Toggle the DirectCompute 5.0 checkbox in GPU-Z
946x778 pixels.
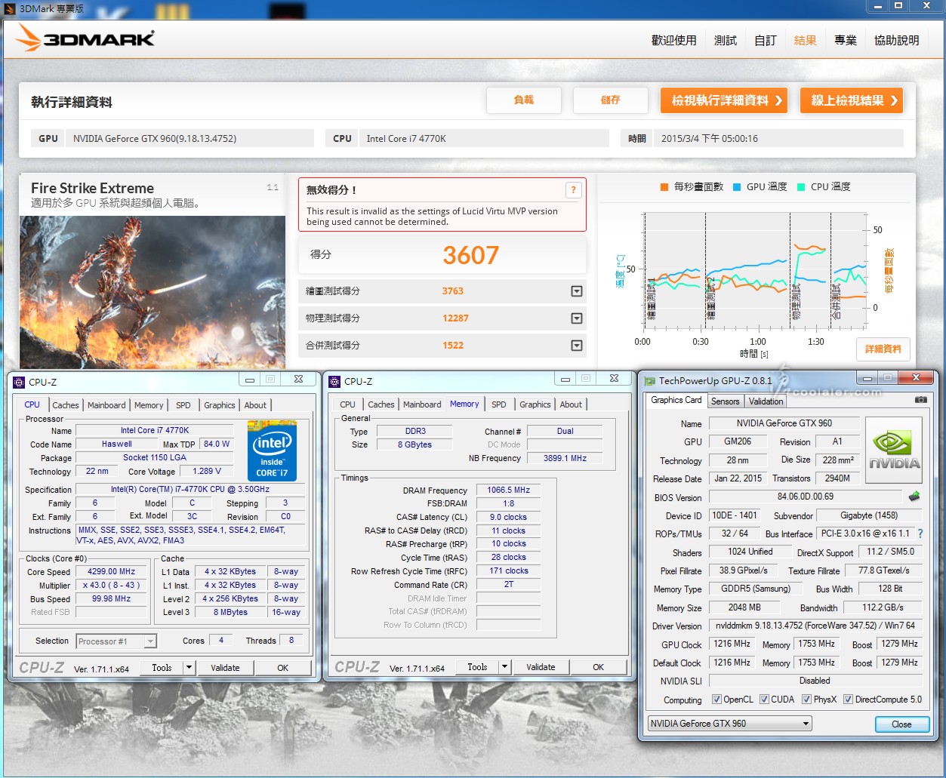tap(848, 700)
